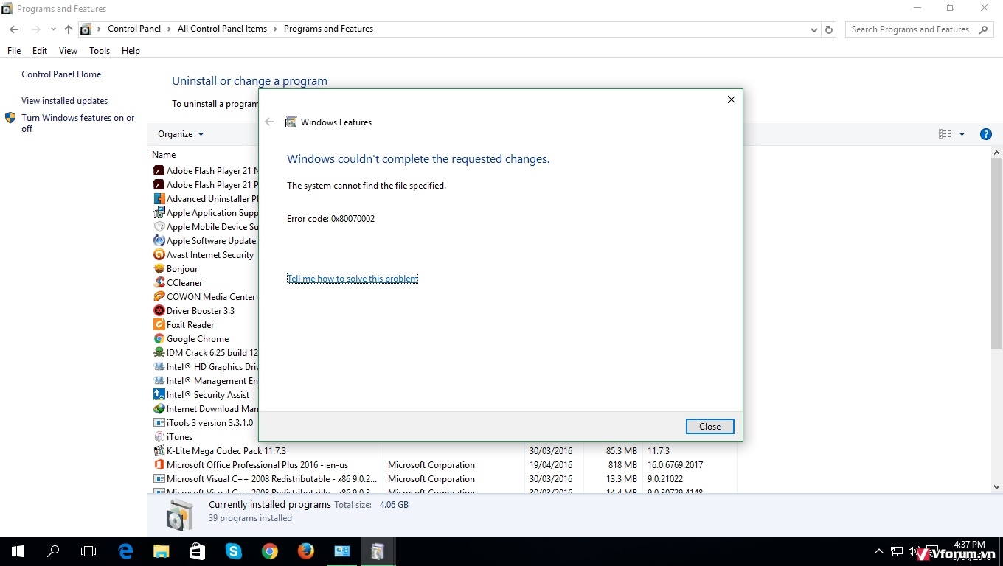Click the Intel Security Assist icon
This screenshot has height=566, width=1003.
tap(159, 395)
